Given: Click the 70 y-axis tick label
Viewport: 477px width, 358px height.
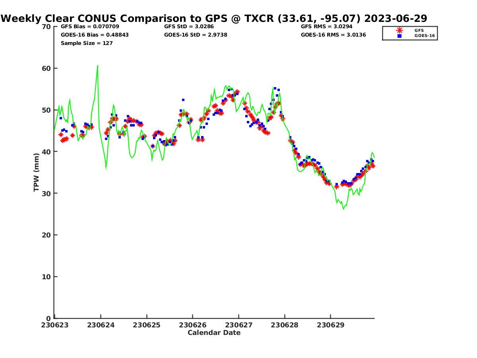Looking at the screenshot, I should (x=47, y=27).
